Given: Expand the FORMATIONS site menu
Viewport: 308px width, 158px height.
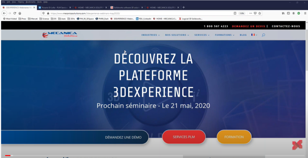Looking at the screenshot, I should pyautogui.click(x=225, y=35).
